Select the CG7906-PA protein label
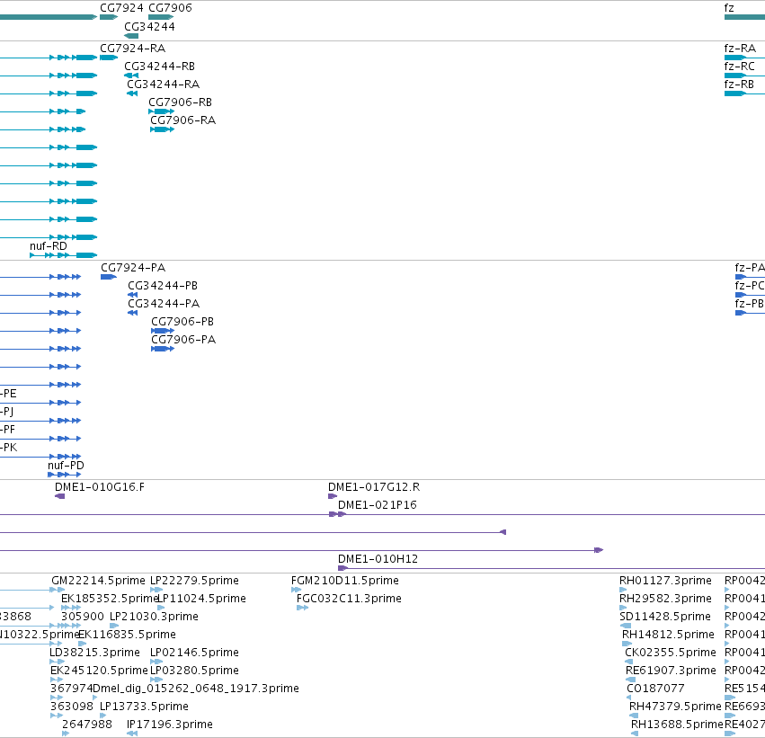 (x=183, y=340)
